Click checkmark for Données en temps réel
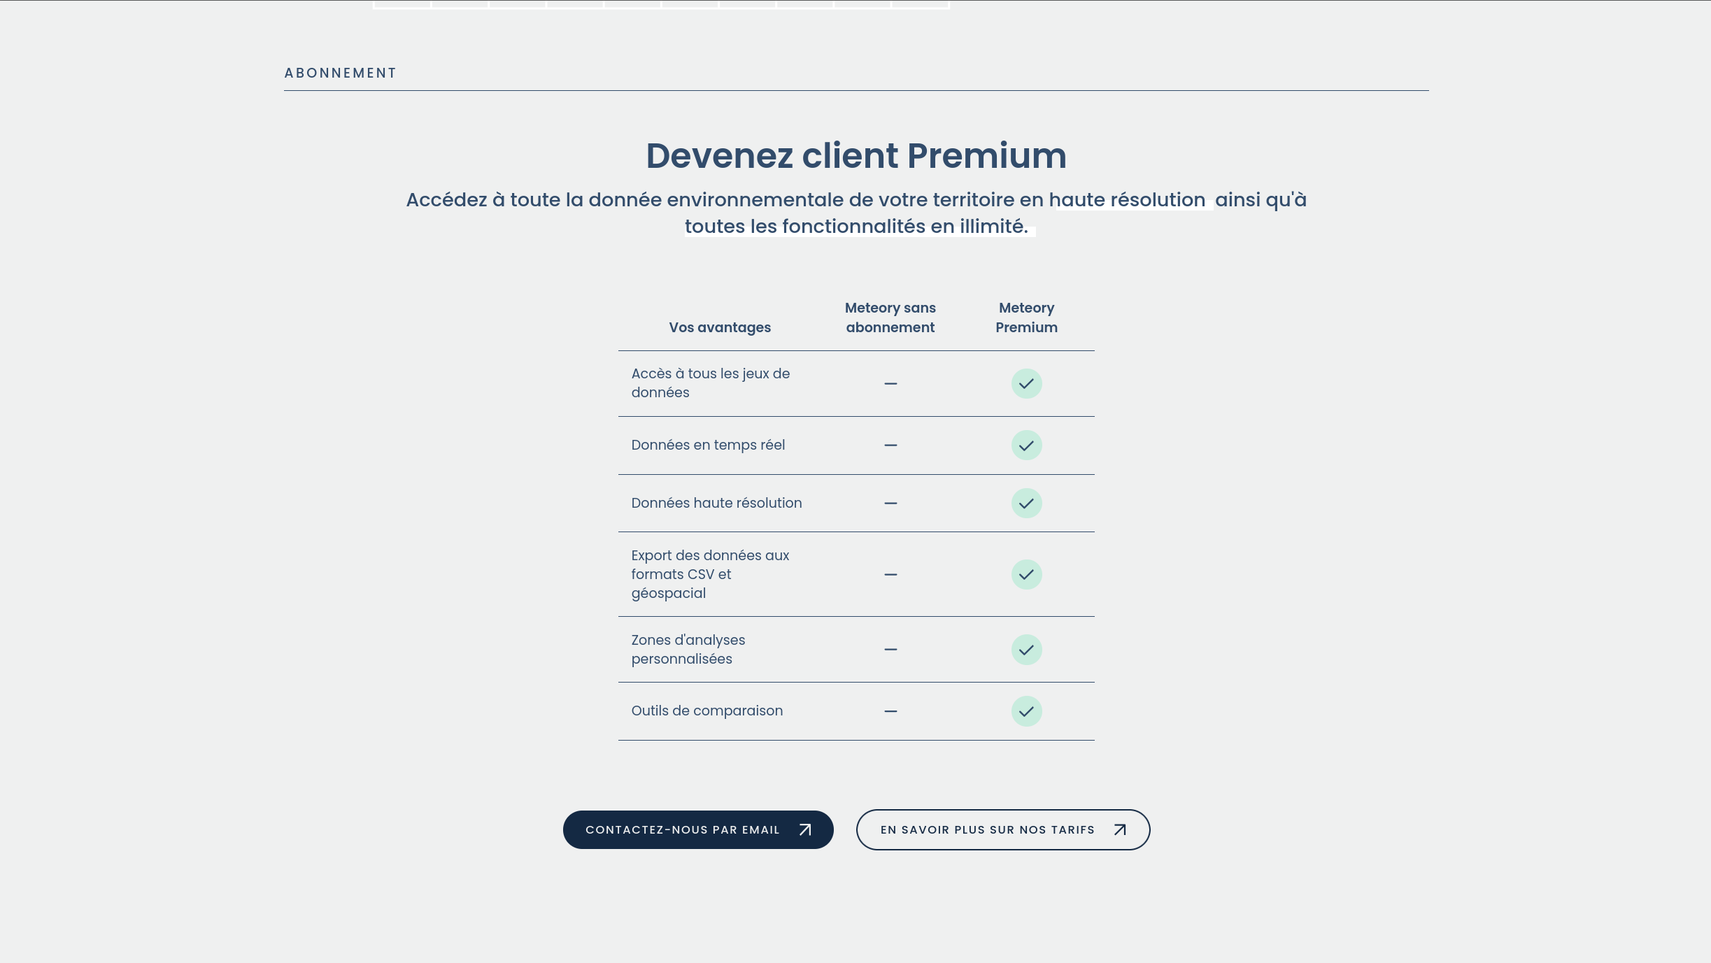 pyautogui.click(x=1026, y=445)
